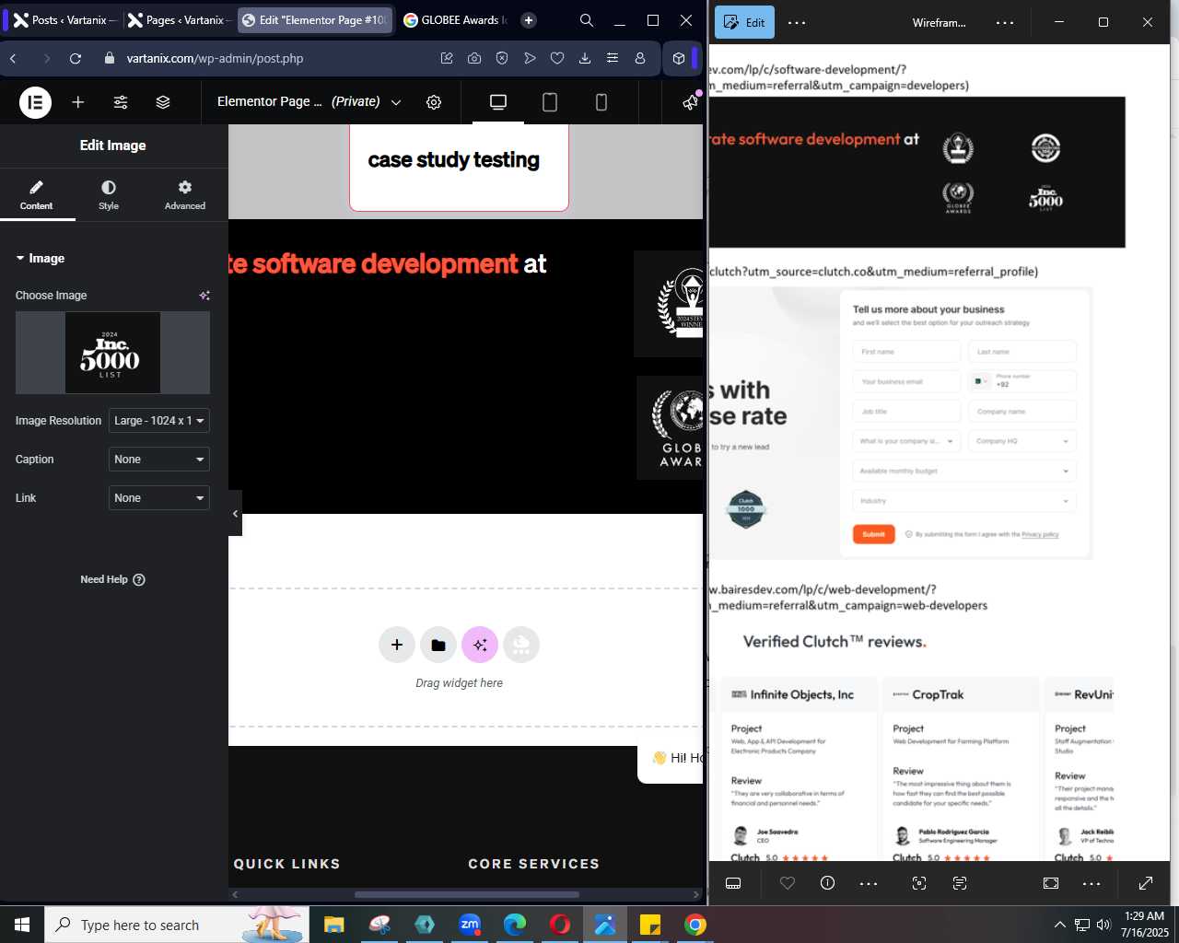Click the Need Help link
This screenshot has height=943, width=1179.
(x=112, y=580)
